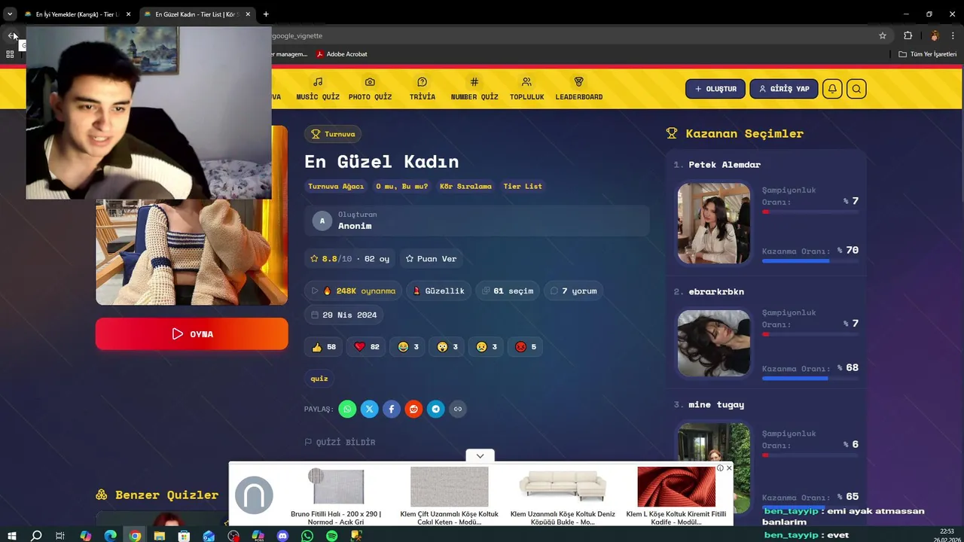This screenshot has height=542, width=964.
Task: Open WhatsApp from the taskbar
Action: [x=307, y=536]
